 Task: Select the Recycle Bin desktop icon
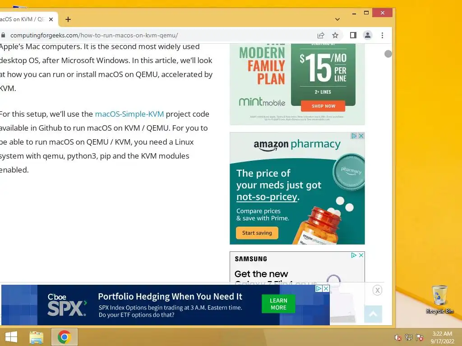point(439,299)
